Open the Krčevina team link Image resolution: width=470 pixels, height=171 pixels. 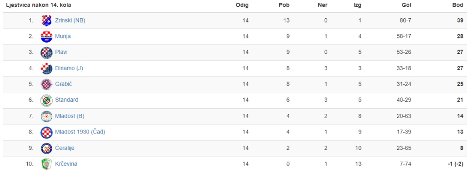(x=66, y=164)
